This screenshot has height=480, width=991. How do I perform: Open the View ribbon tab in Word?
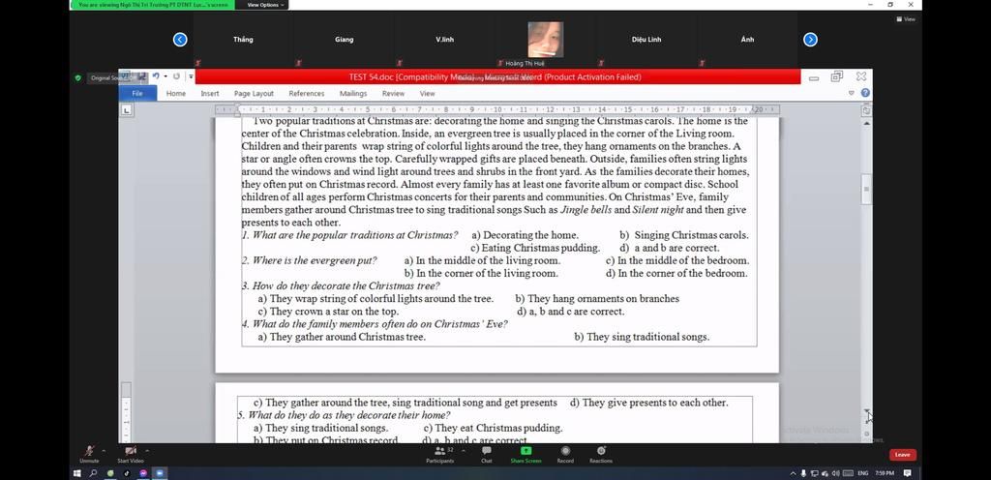[427, 94]
